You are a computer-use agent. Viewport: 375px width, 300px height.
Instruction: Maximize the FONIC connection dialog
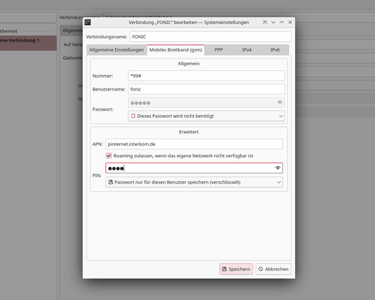282,22
